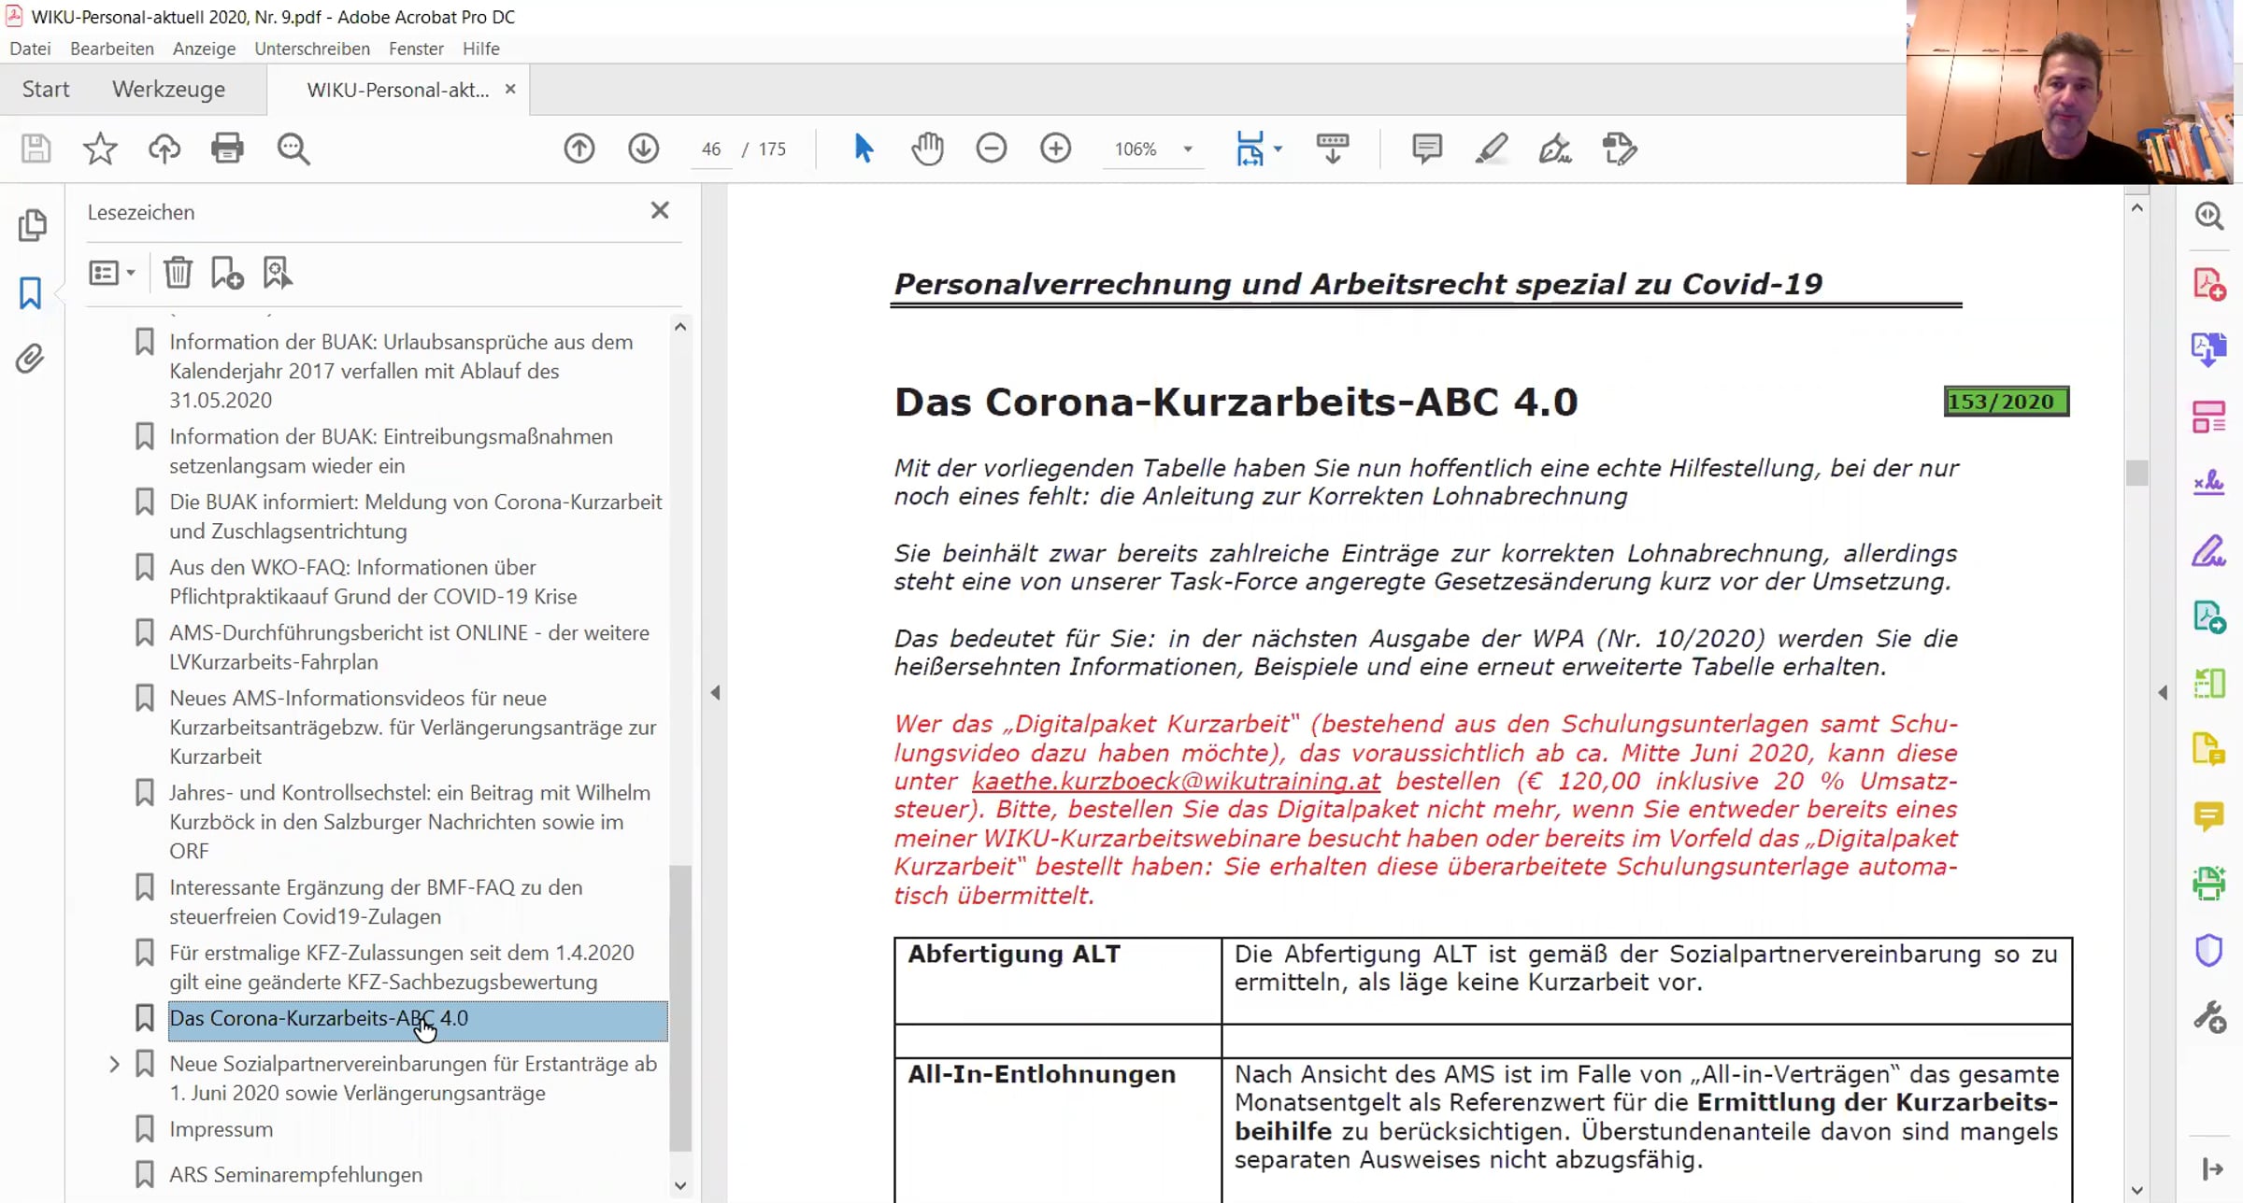Expand the Neue Sozialpartnervereinbarungen bookmark
This screenshot has height=1203, width=2243.
point(114,1064)
